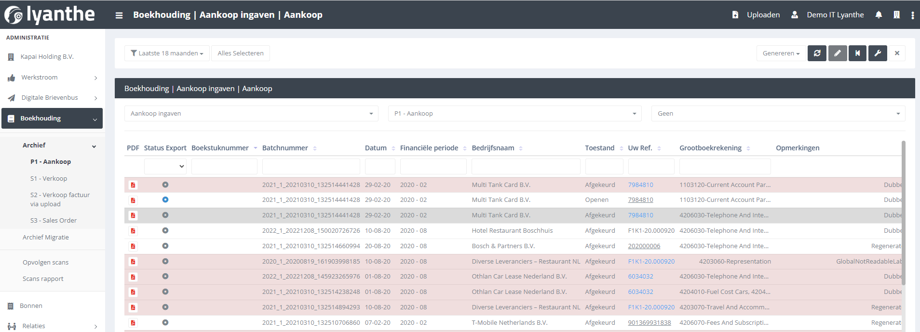The image size is (920, 332).
Task: Expand the Genereren dropdown
Action: [x=781, y=53]
